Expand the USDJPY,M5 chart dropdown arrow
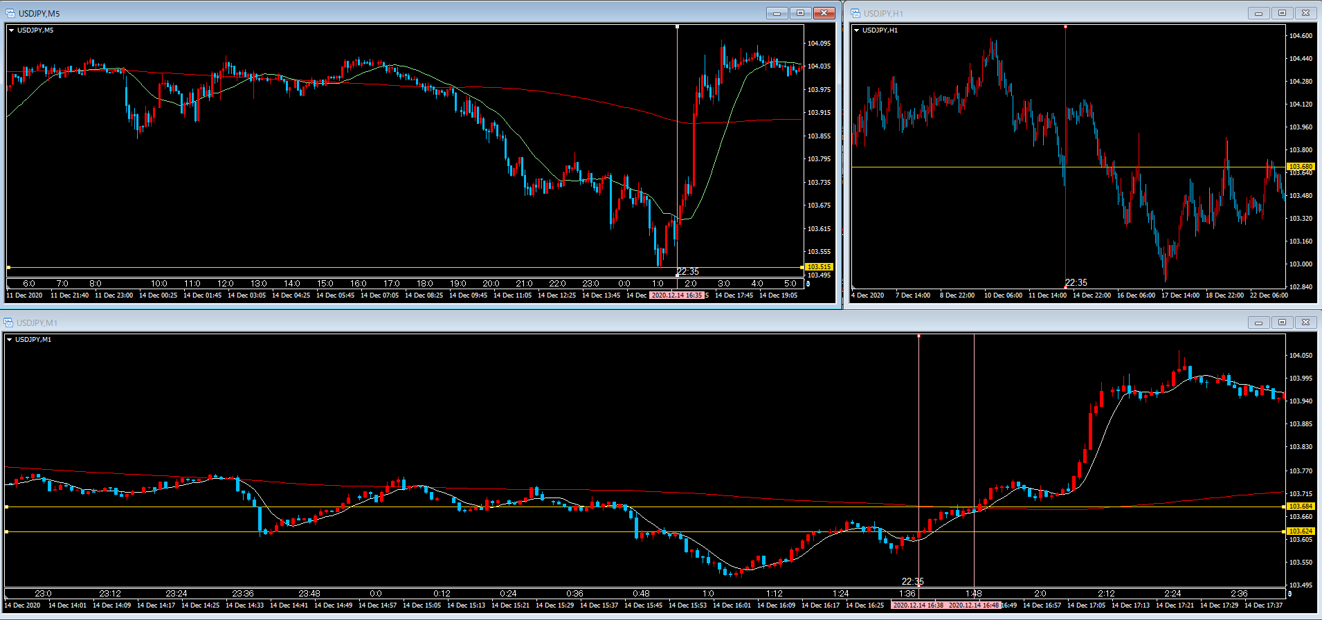Image resolution: width=1322 pixels, height=620 pixels. pos(11,30)
